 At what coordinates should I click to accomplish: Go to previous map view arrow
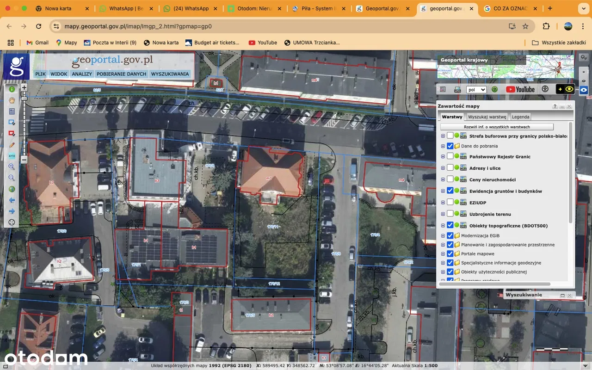click(x=12, y=200)
